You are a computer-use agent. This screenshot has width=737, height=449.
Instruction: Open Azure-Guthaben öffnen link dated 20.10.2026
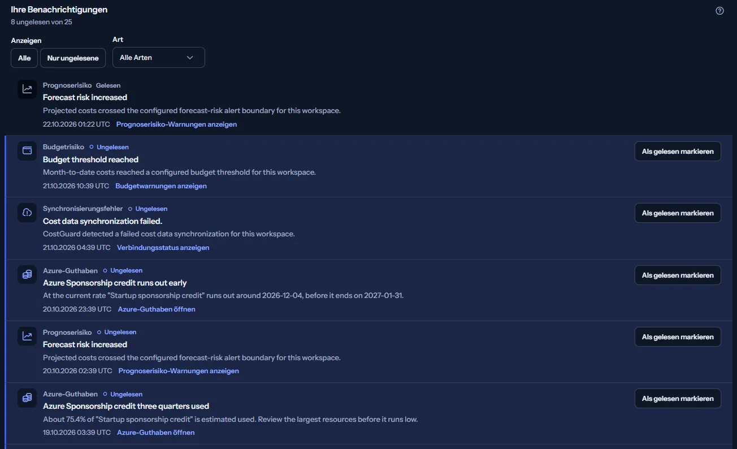click(x=157, y=309)
